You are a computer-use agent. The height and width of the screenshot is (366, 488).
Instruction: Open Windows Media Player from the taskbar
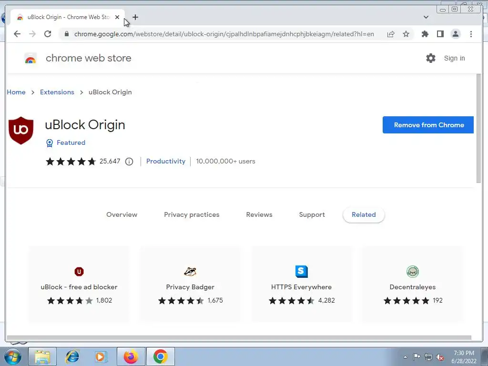point(101,356)
